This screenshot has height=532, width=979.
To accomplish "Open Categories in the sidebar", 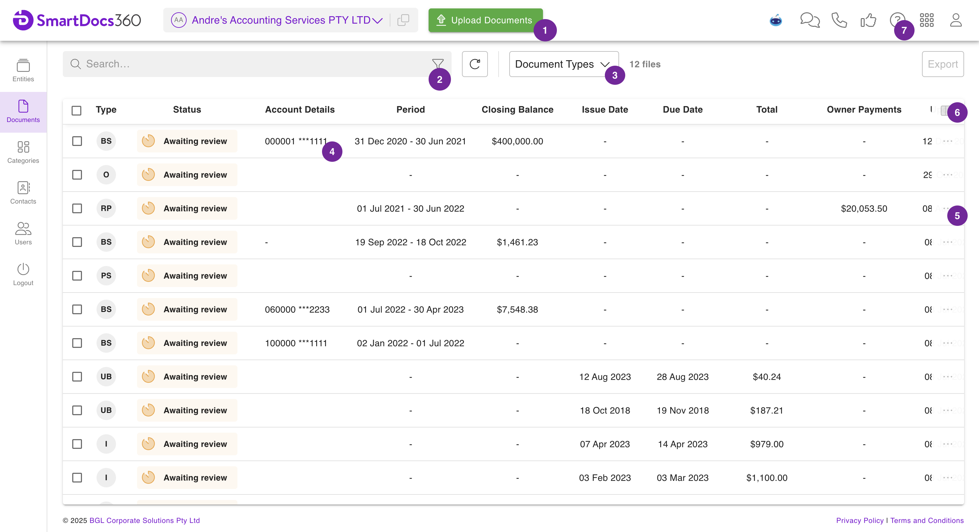I will tap(23, 152).
